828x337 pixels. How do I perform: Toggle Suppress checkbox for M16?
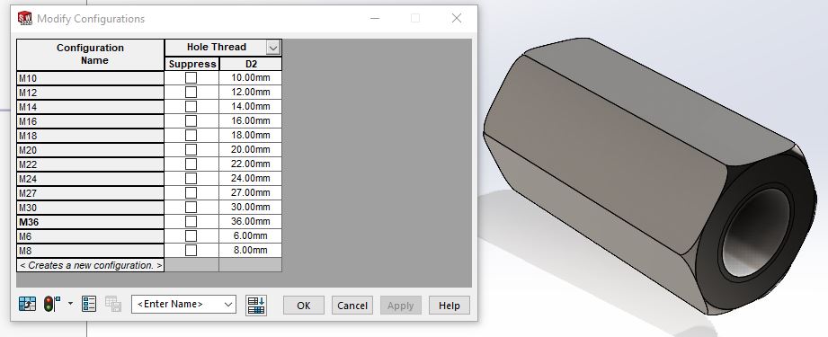click(191, 121)
